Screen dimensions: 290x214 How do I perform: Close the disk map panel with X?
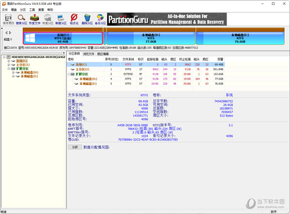(x=2, y=29)
